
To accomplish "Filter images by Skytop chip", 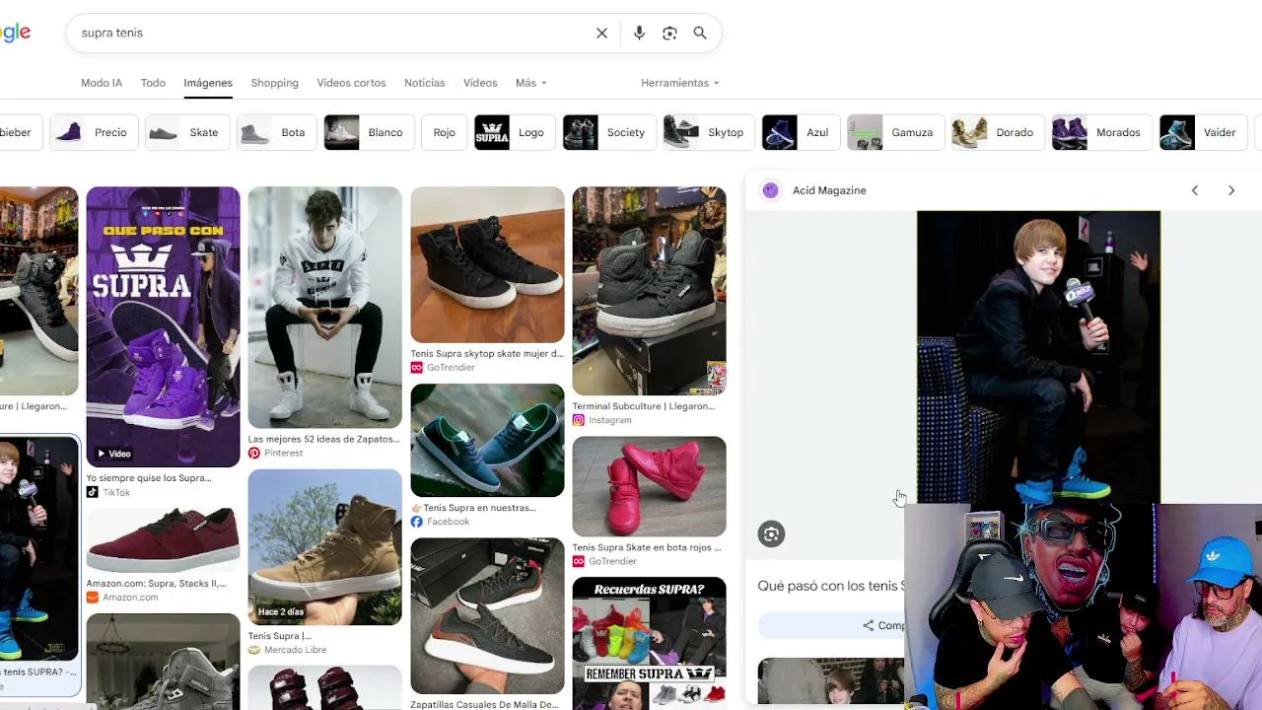I will [x=708, y=132].
